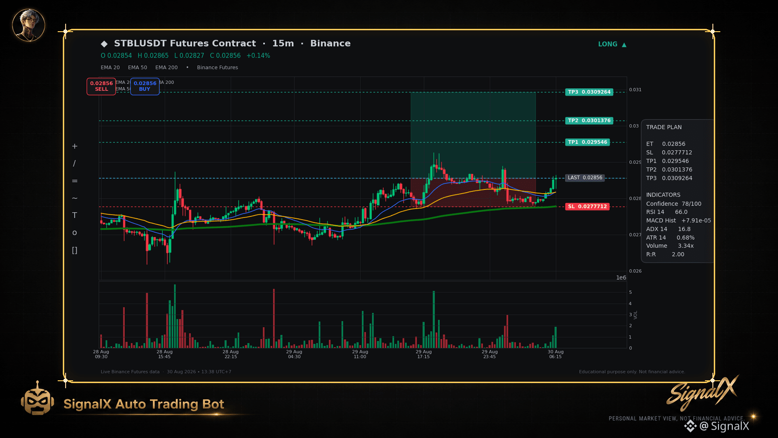Click the Binance logo beside @SignalX
This screenshot has height=438, width=778.
click(691, 426)
